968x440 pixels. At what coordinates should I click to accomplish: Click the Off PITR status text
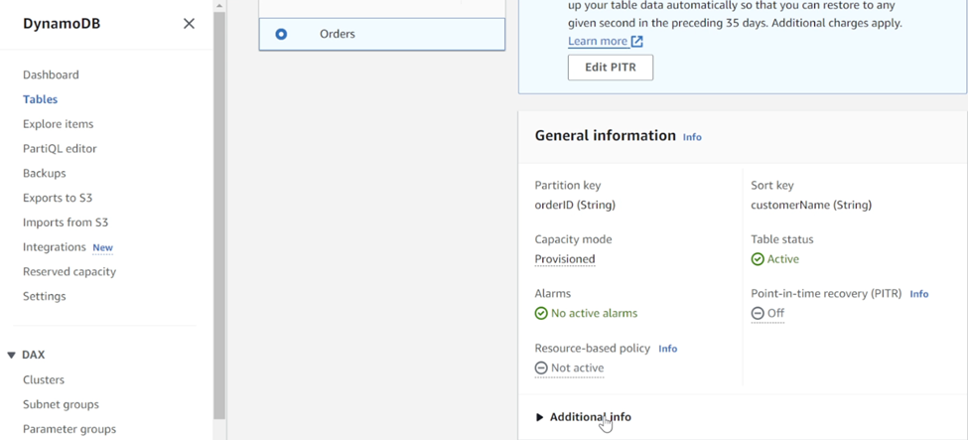[776, 313]
